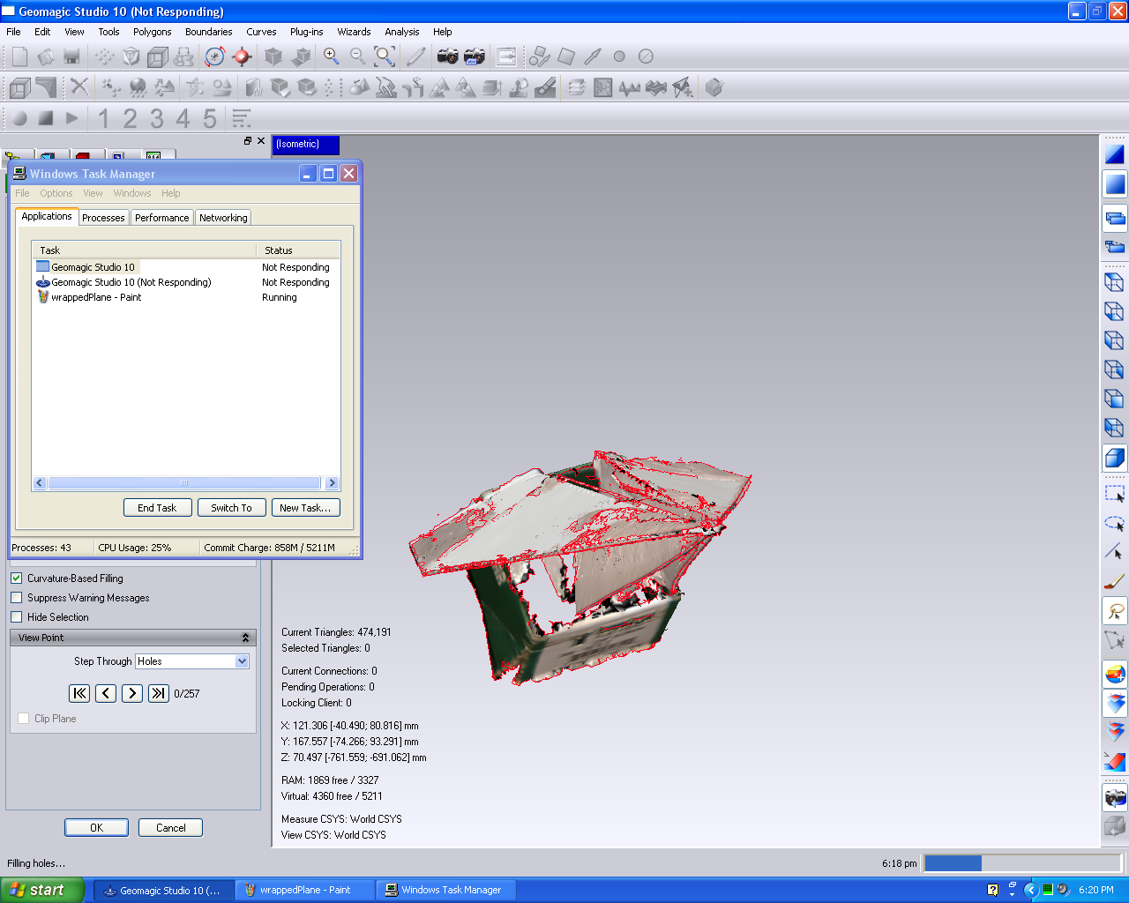Click the topmost blue diagonal-split square icon

coord(1115,154)
